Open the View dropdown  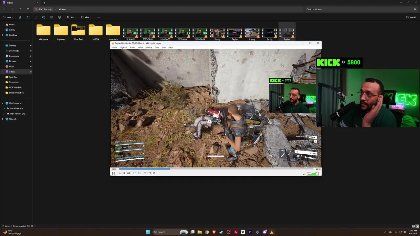[x=86, y=17]
